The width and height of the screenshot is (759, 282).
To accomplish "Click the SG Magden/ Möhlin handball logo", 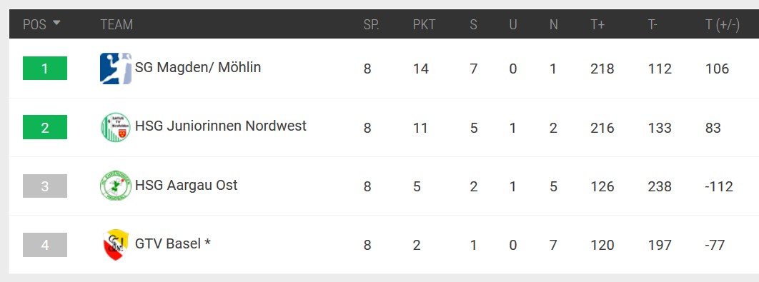I will [x=116, y=69].
